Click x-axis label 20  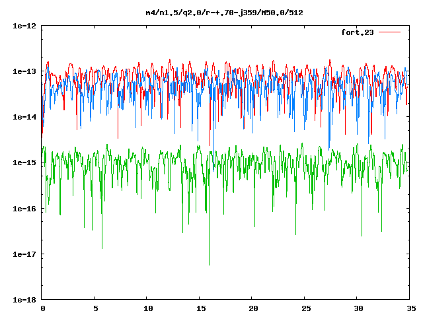tap(253, 308)
